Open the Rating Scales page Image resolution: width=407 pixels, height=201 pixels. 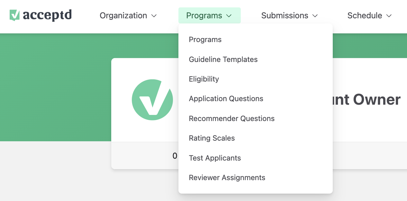click(x=212, y=138)
